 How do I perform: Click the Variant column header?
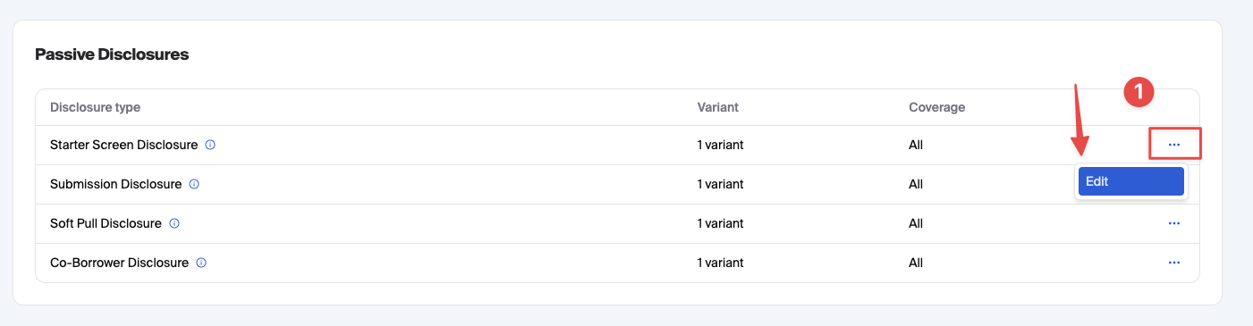pos(717,107)
